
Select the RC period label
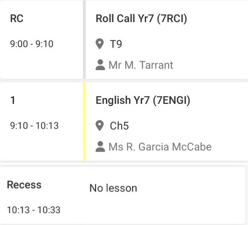click(x=17, y=19)
